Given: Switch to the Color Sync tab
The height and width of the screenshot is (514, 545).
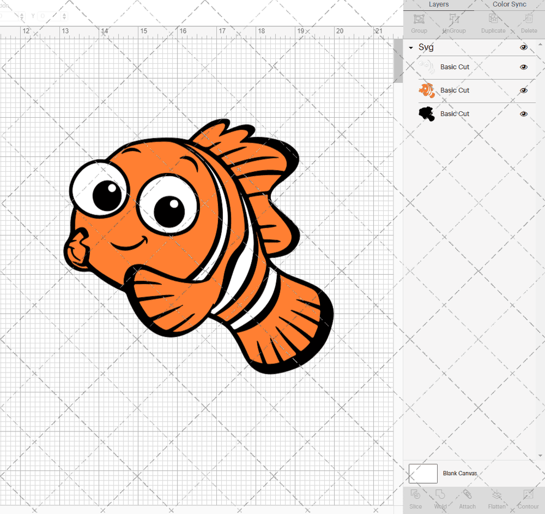Looking at the screenshot, I should (x=509, y=4).
